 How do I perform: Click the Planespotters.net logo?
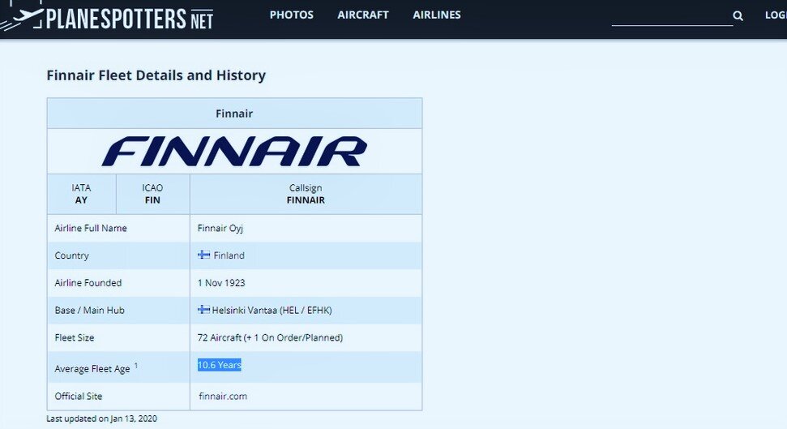[x=106, y=18]
